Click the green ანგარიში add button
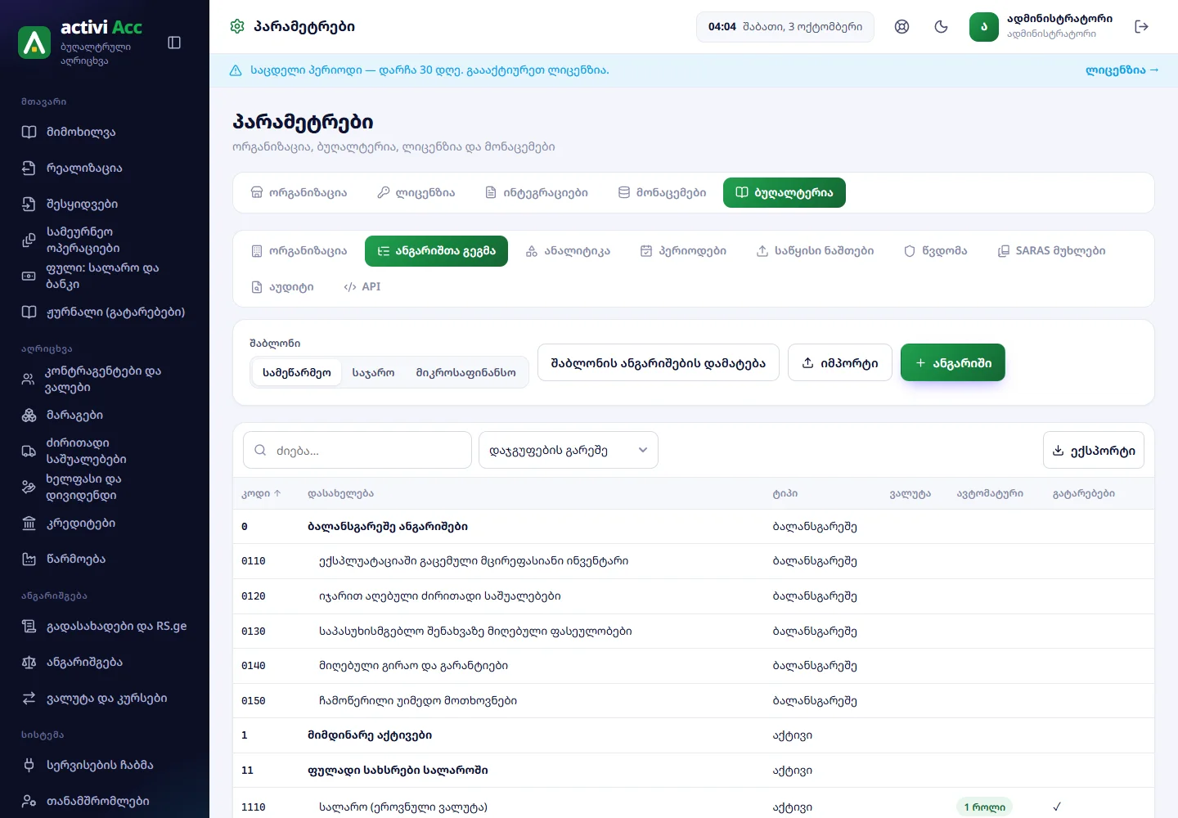The width and height of the screenshot is (1178, 818). click(x=952, y=362)
